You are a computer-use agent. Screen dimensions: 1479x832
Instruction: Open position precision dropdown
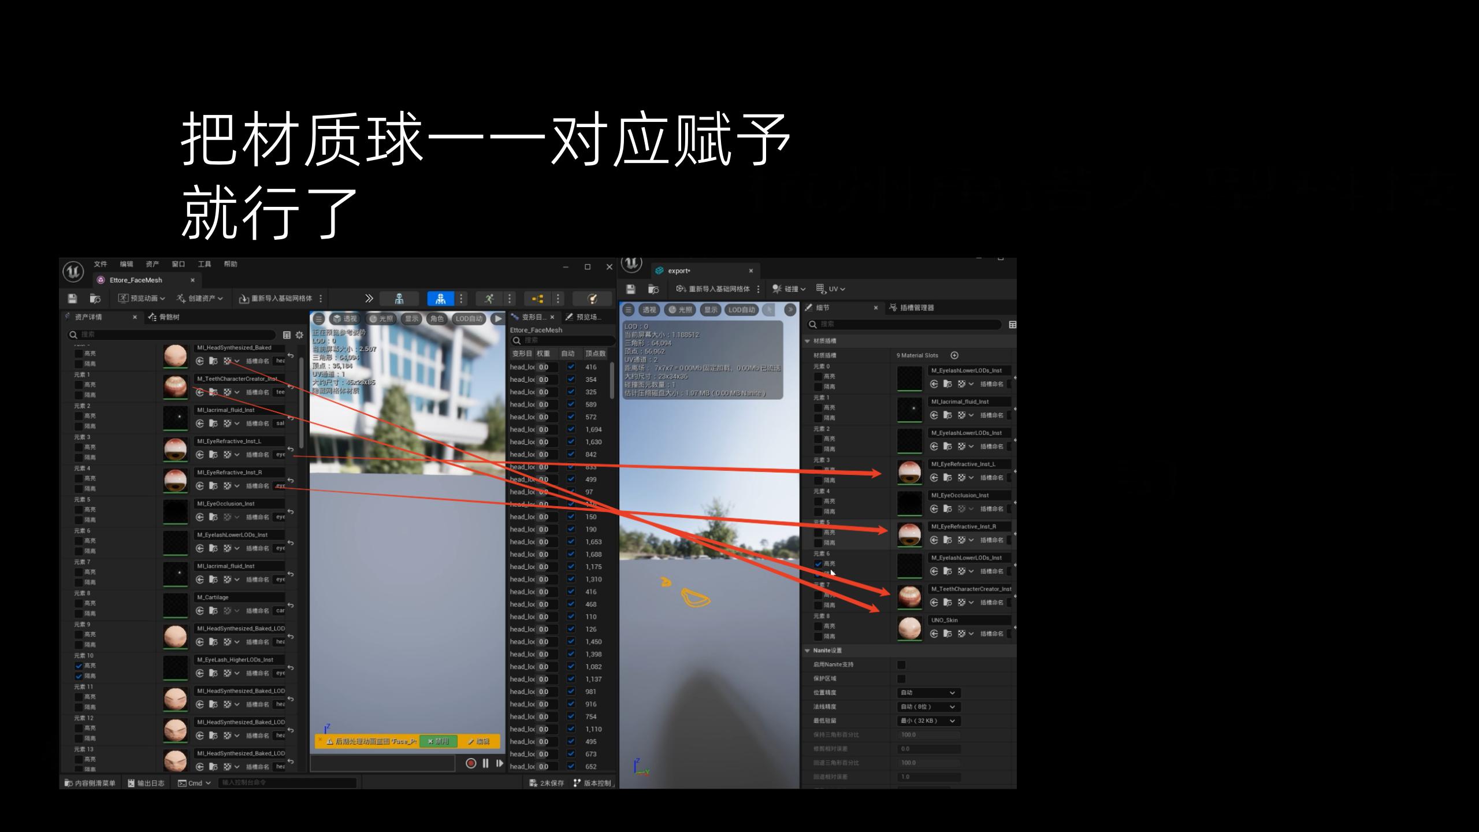point(928,693)
